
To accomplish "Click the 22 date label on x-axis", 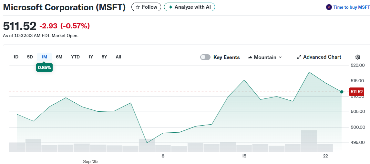I will coord(326,156).
